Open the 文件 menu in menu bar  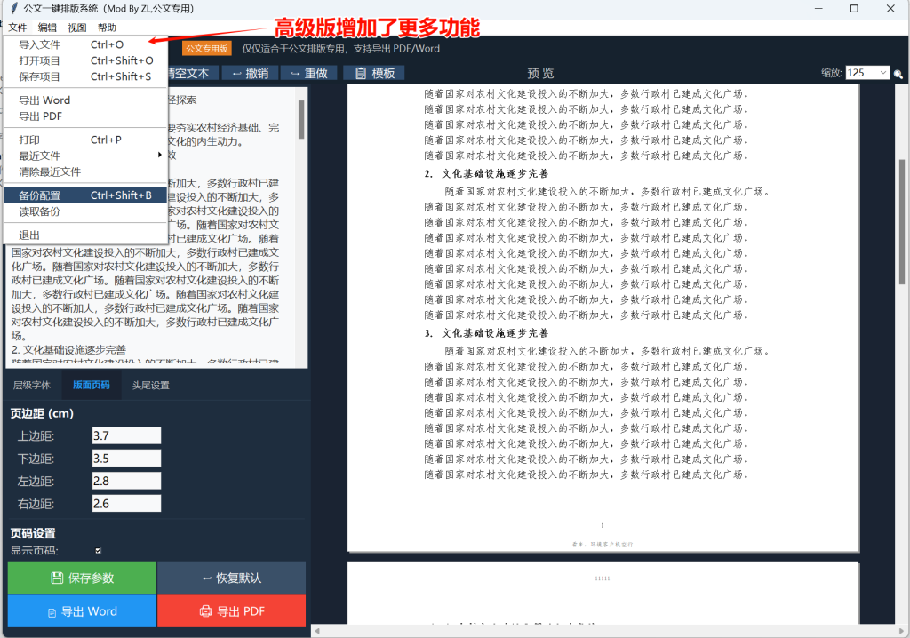pos(18,28)
